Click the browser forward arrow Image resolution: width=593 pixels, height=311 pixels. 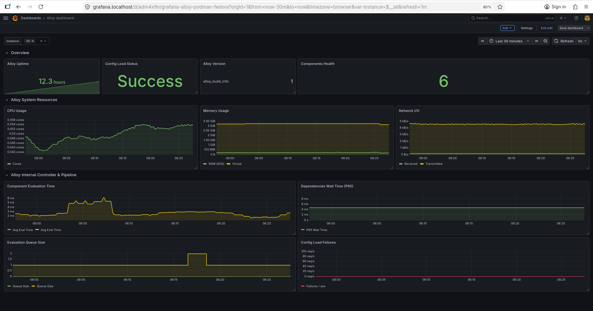pos(30,7)
